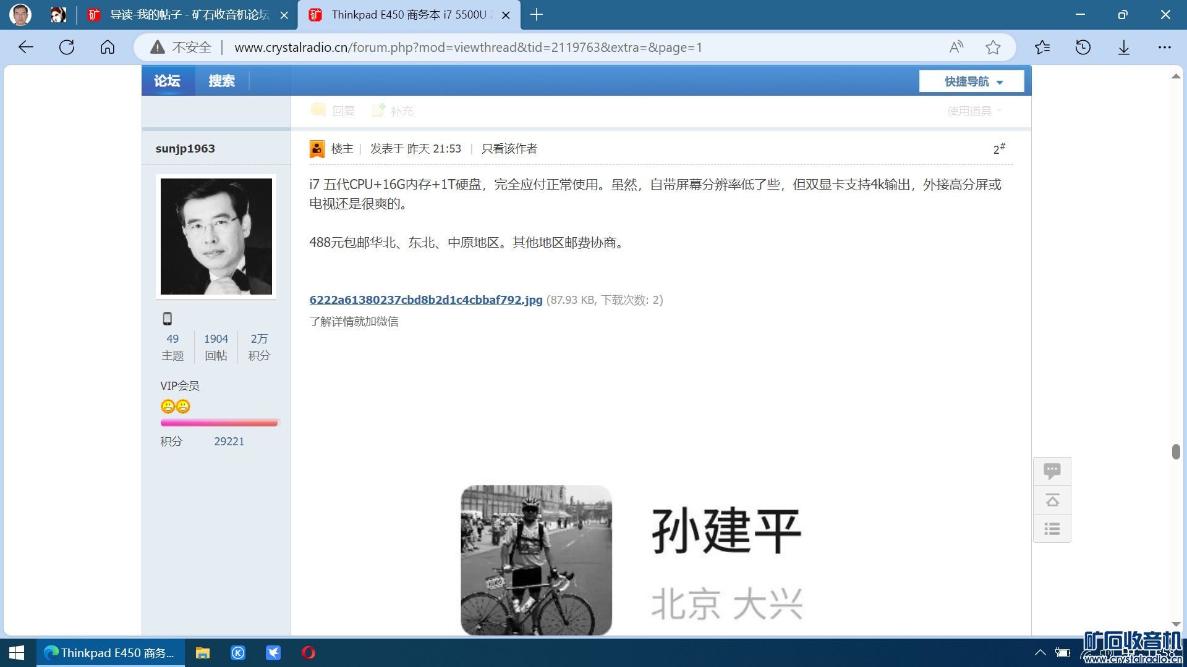This screenshot has height=667, width=1187.
Task: Click the thread list icon on sidebar
Action: pyautogui.click(x=1052, y=529)
